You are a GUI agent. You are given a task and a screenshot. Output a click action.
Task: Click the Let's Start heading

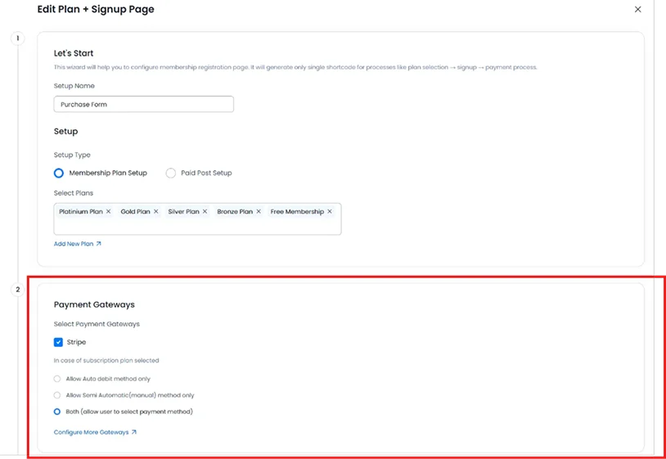(x=74, y=53)
